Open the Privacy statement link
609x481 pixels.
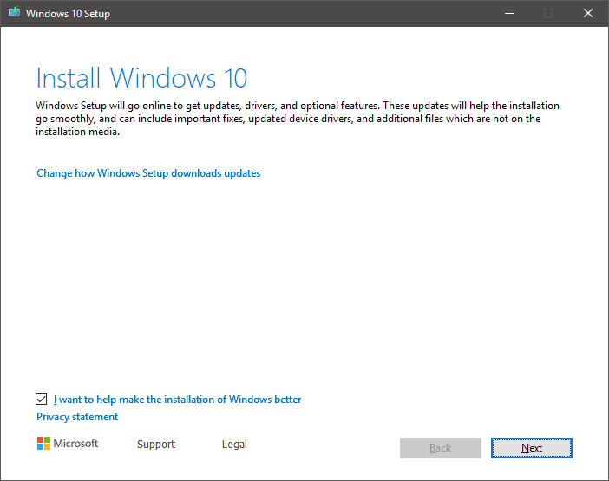(x=77, y=417)
